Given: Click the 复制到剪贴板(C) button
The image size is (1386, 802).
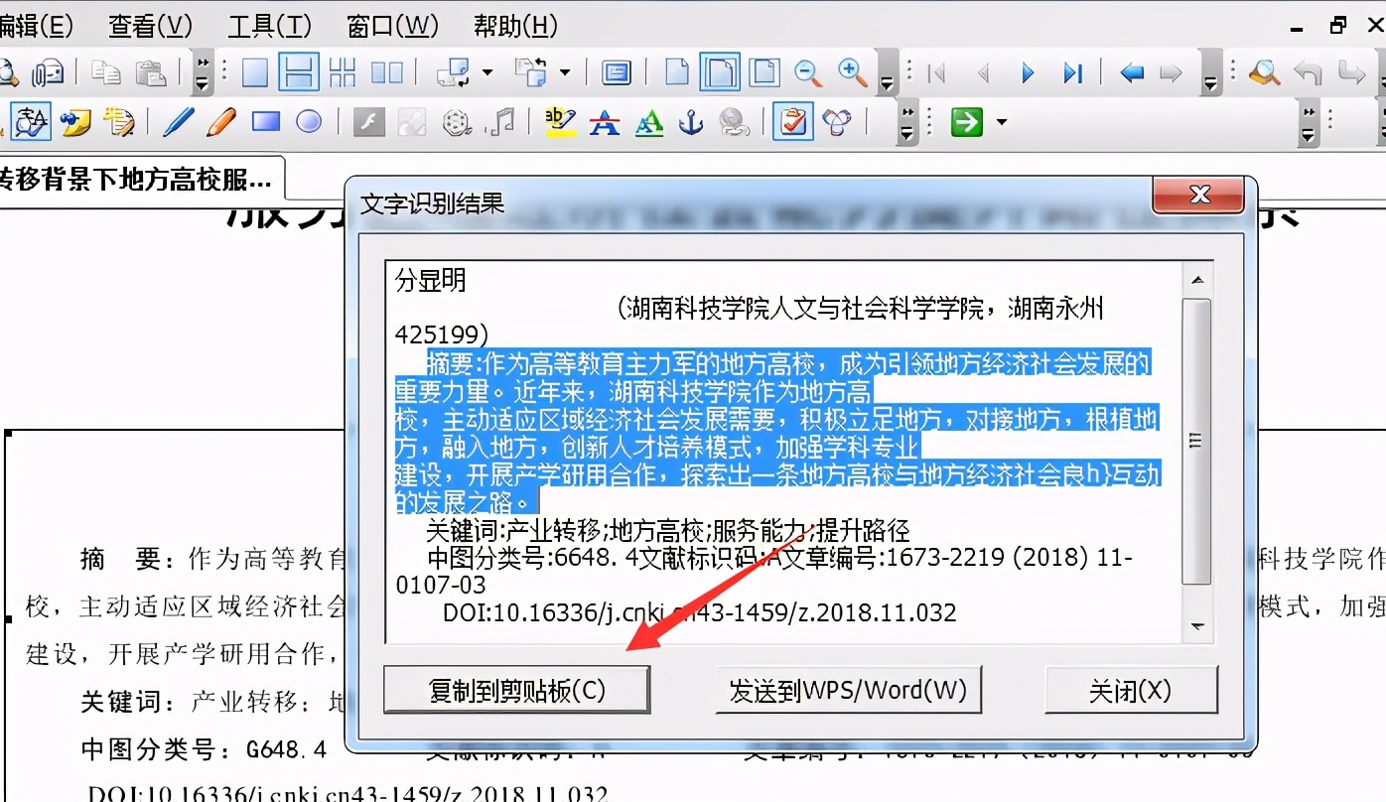Looking at the screenshot, I should pos(516,690).
